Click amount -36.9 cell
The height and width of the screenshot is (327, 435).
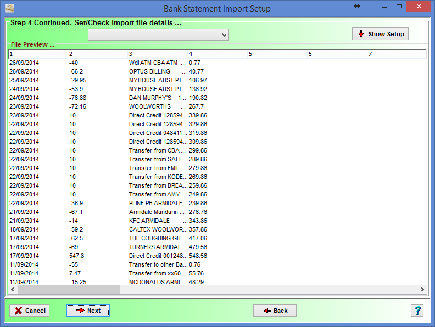coord(76,203)
